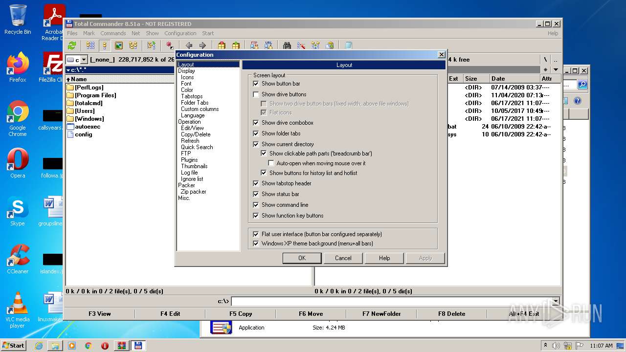Go forward using right arrow icon

(x=202, y=45)
